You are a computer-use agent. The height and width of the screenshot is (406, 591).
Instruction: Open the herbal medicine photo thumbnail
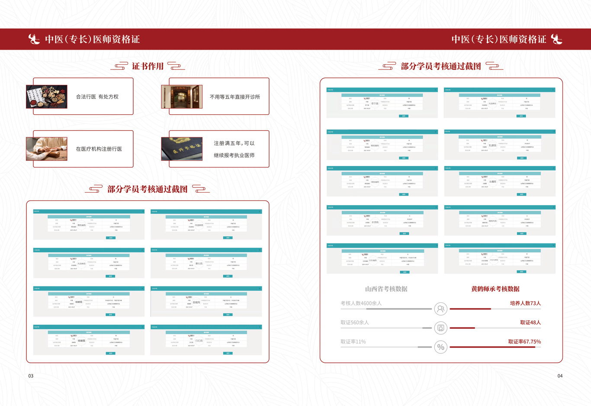[47, 96]
